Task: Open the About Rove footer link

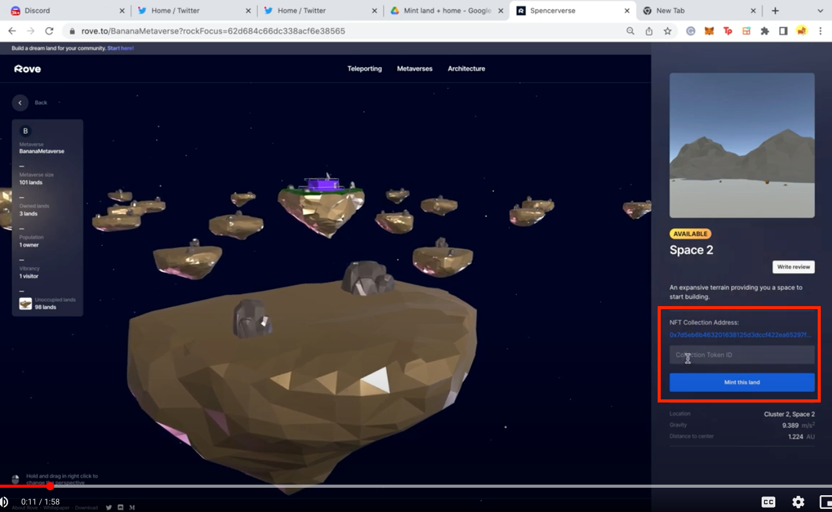Action: pyautogui.click(x=26, y=508)
